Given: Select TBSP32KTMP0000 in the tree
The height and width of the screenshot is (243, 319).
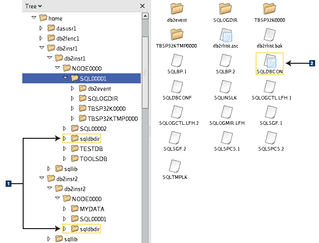Looking at the screenshot, I should (x=113, y=119).
